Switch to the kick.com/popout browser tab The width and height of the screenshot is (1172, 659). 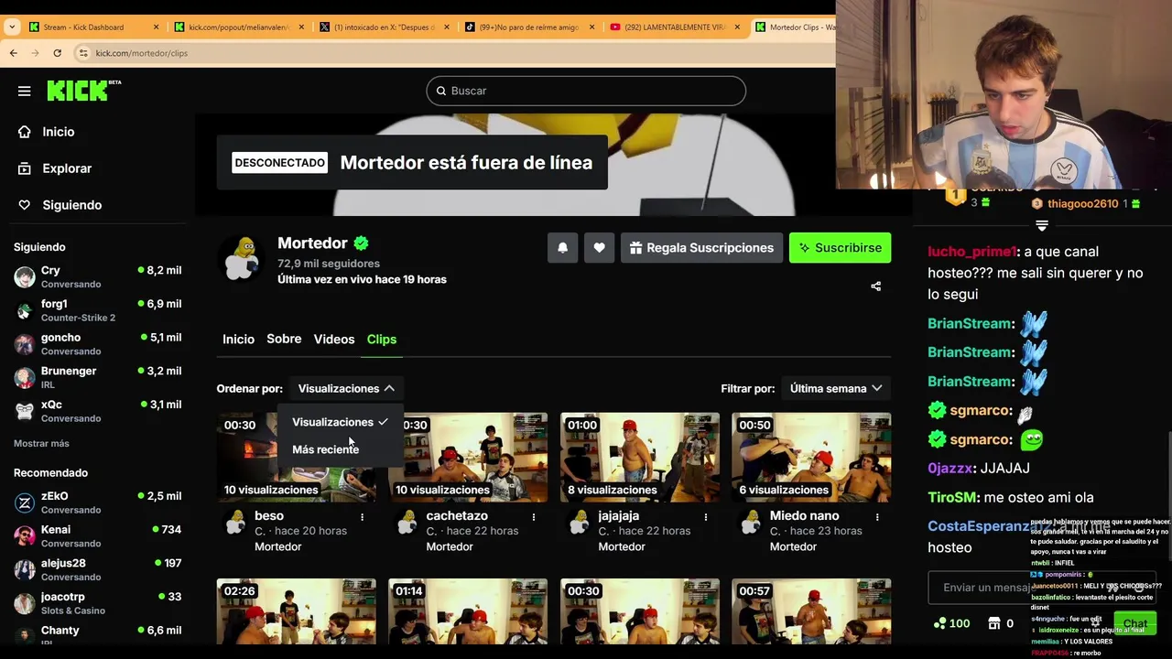pyautogui.click(x=238, y=27)
